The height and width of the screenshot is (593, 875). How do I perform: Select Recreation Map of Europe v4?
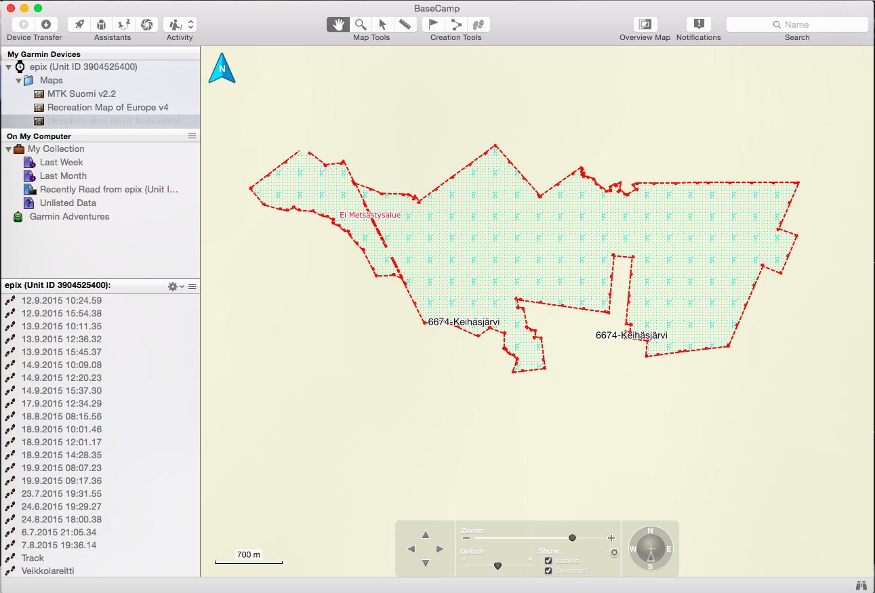coord(108,107)
